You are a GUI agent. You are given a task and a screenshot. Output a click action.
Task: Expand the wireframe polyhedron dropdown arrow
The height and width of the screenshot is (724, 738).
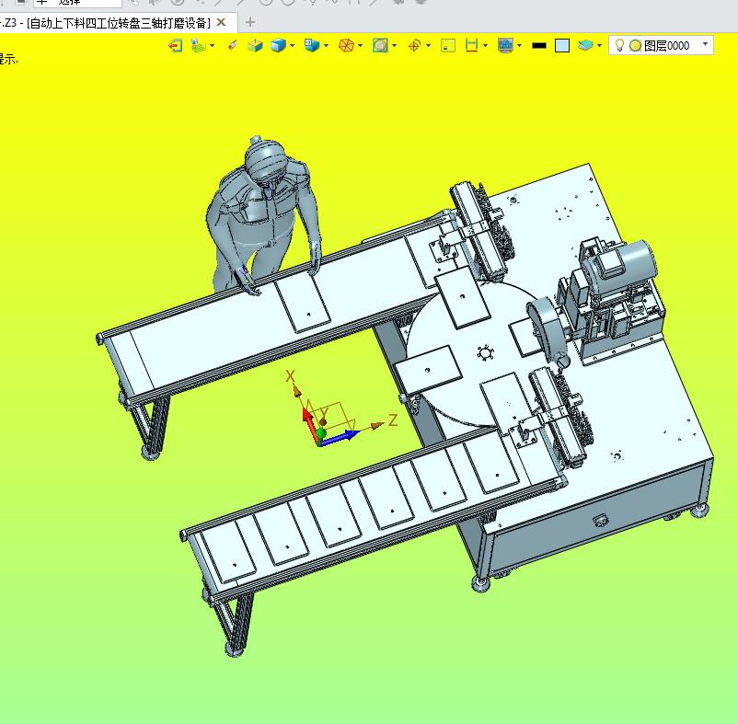pyautogui.click(x=361, y=46)
